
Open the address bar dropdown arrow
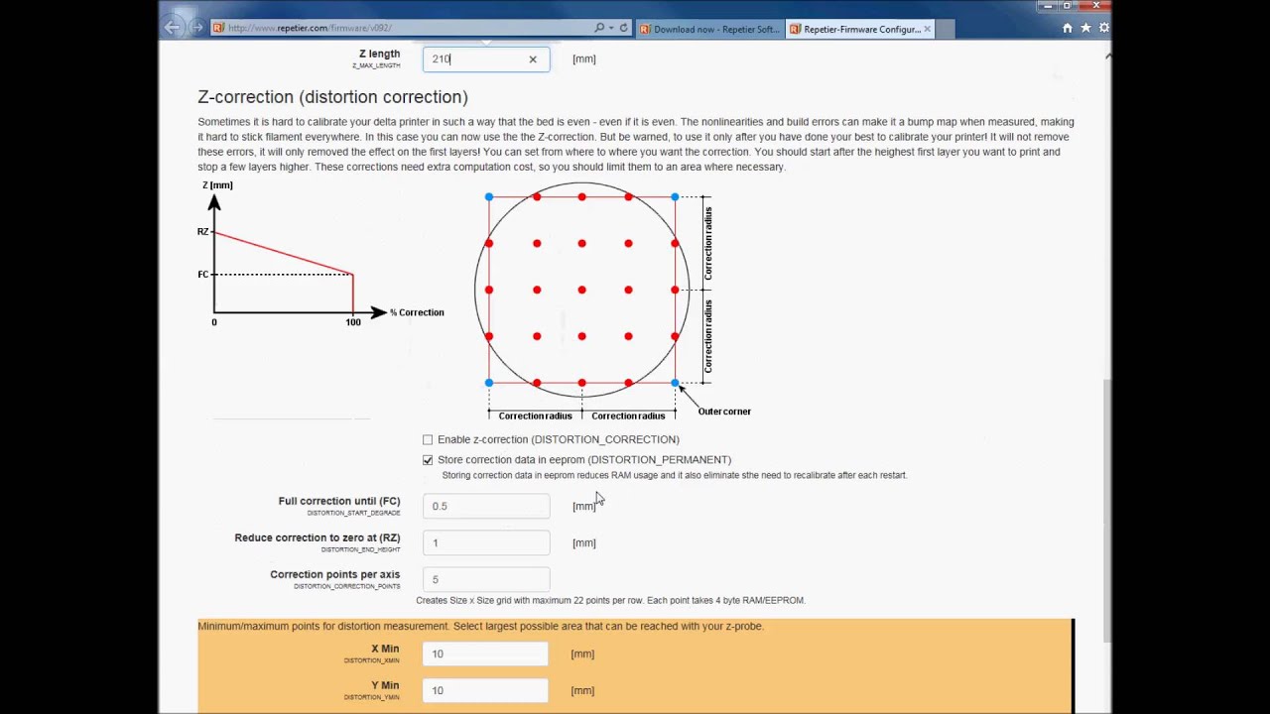(x=611, y=28)
